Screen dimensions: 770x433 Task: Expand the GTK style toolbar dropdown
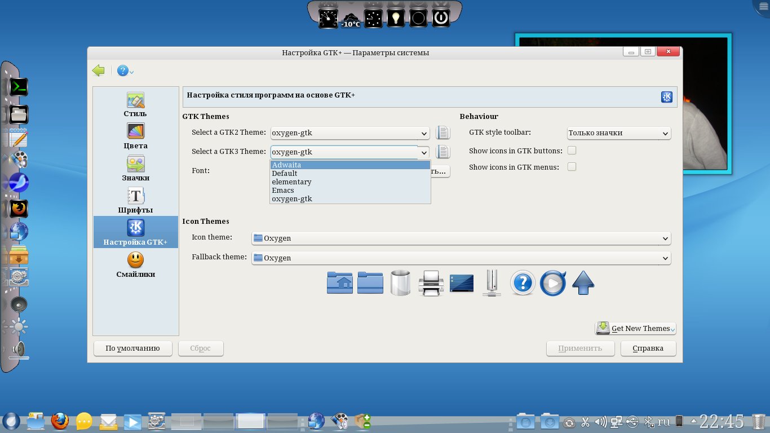(x=618, y=133)
